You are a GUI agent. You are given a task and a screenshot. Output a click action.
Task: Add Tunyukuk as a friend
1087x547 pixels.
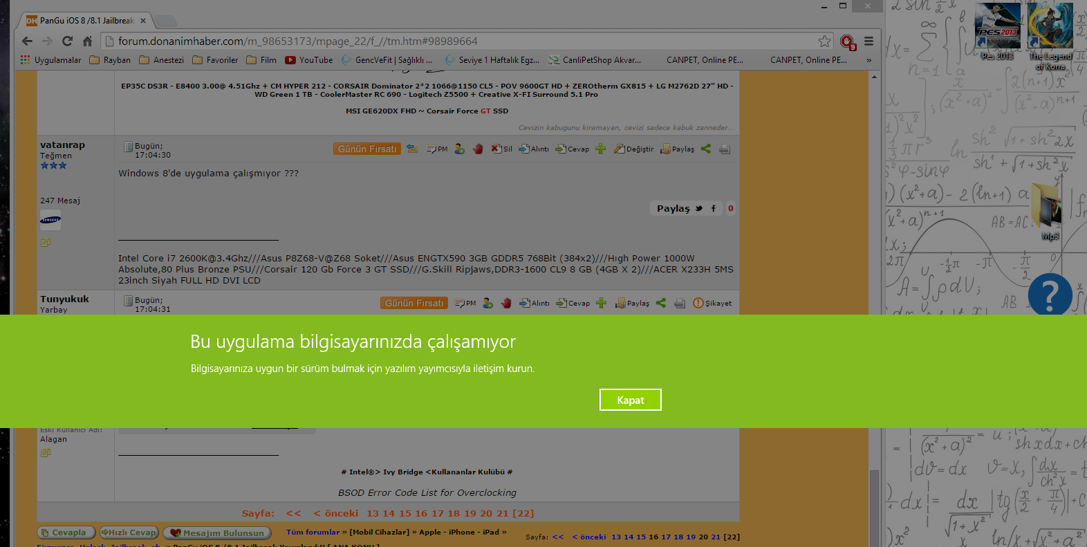click(x=488, y=303)
